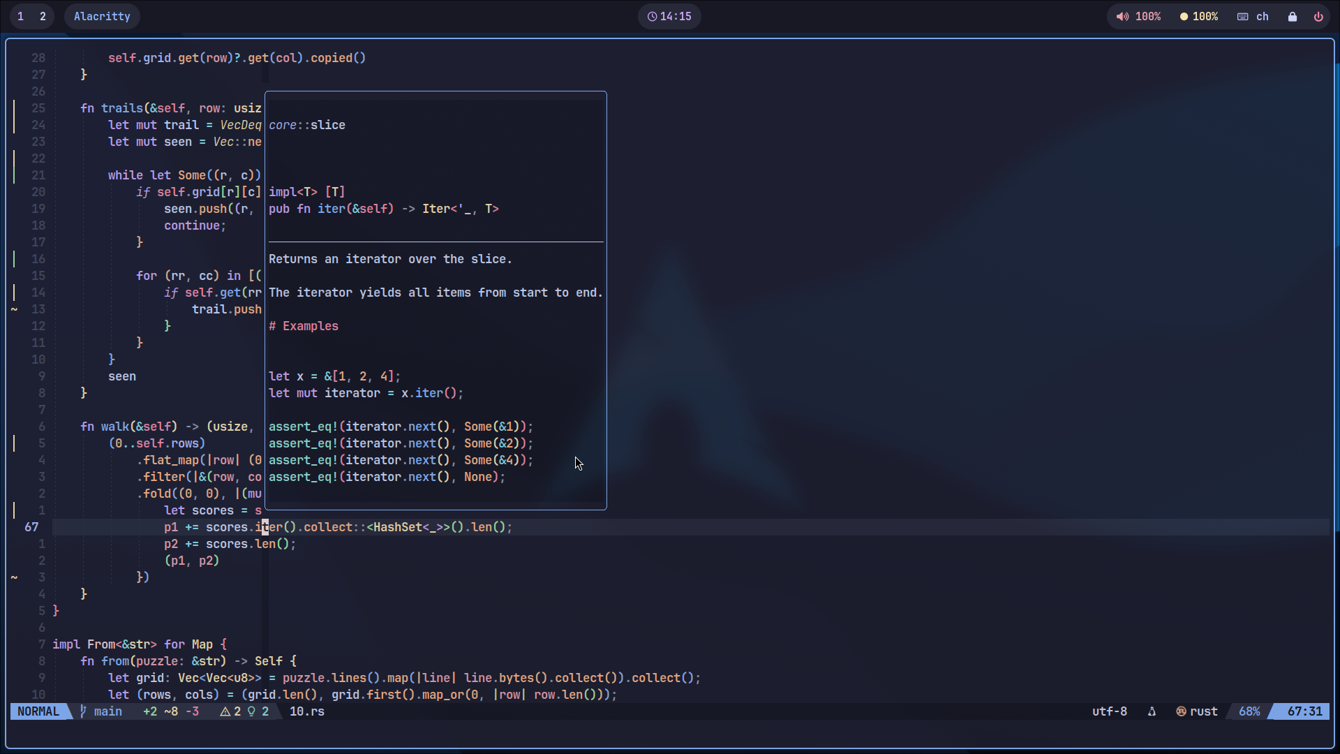Click the assert_eq line with 'Some(&2)'

(x=401, y=443)
